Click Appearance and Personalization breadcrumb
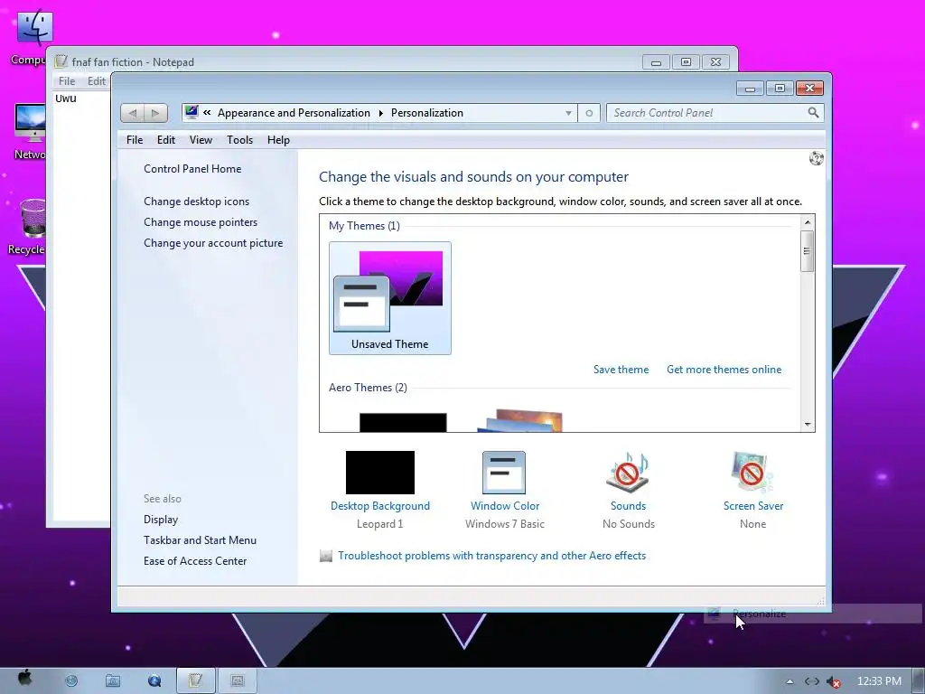Viewport: 925px width, 694px height. pos(294,113)
